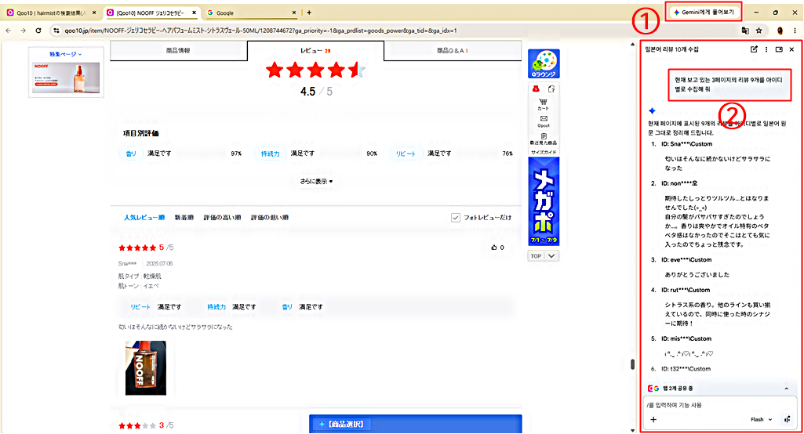Collapse the 탭 2개 공유 중 shared tabs bar
Viewport: 804px width, 434px height.
[786, 389]
